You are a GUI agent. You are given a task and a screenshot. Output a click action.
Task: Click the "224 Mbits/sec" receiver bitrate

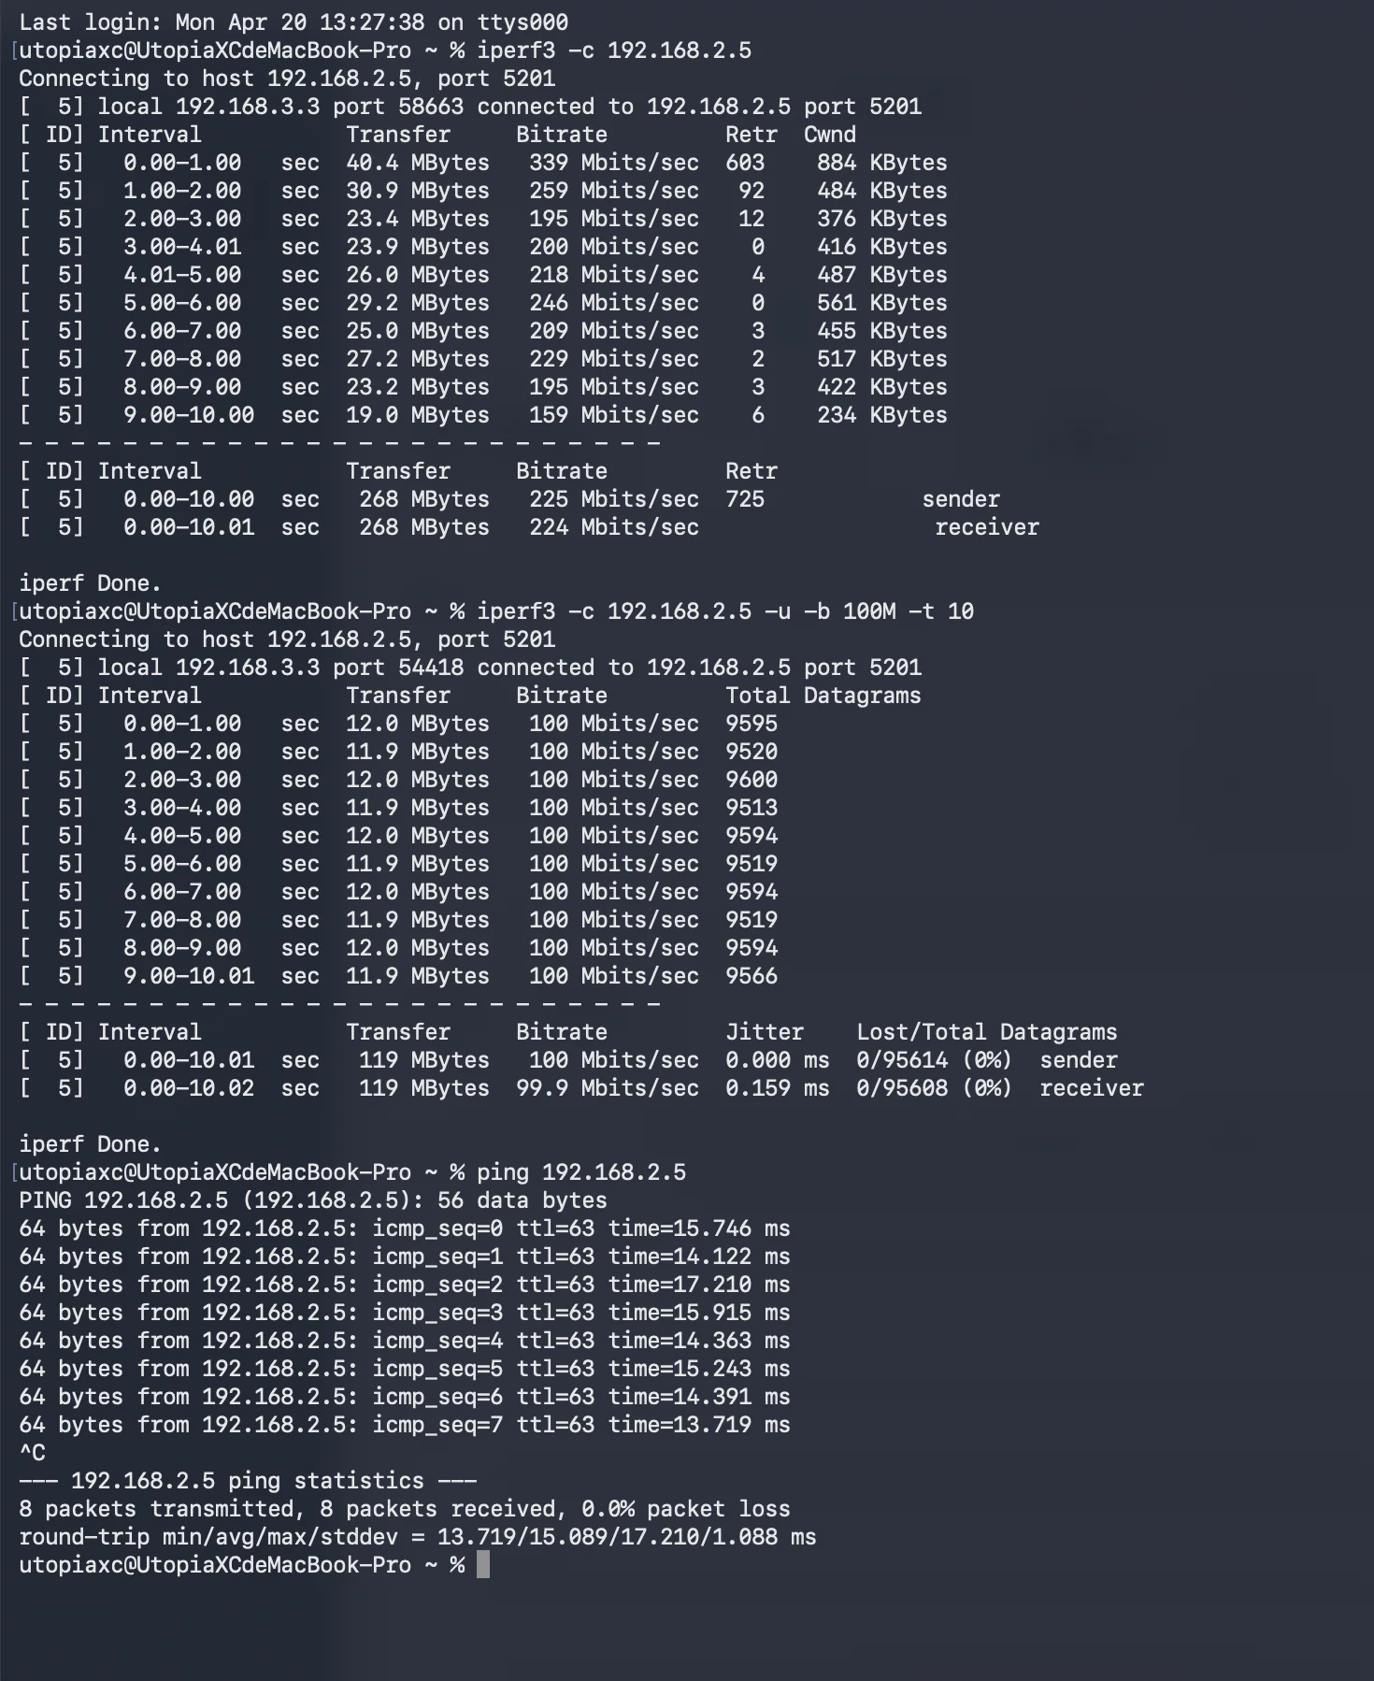point(614,527)
